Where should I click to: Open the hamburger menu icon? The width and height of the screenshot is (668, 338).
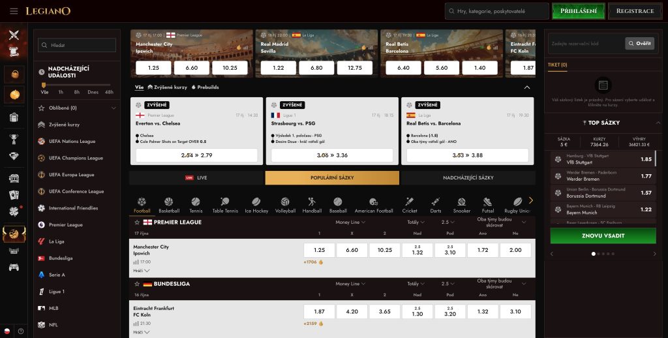tap(14, 11)
